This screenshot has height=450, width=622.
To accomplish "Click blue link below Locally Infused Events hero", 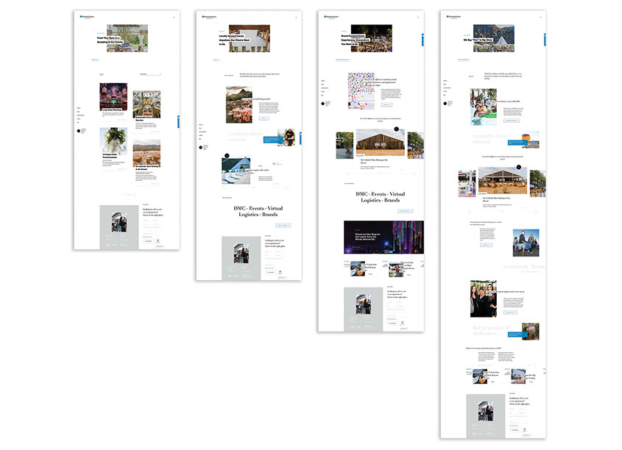I will 216,60.
